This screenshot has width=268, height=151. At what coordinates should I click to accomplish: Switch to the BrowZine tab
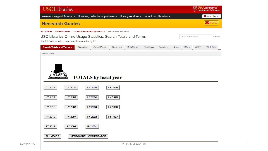coord(164,47)
